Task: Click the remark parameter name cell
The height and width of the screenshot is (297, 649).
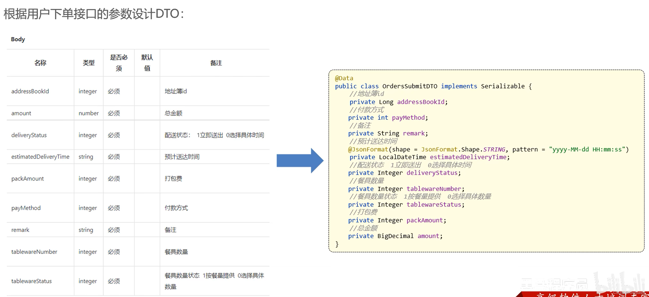Action: pos(20,230)
